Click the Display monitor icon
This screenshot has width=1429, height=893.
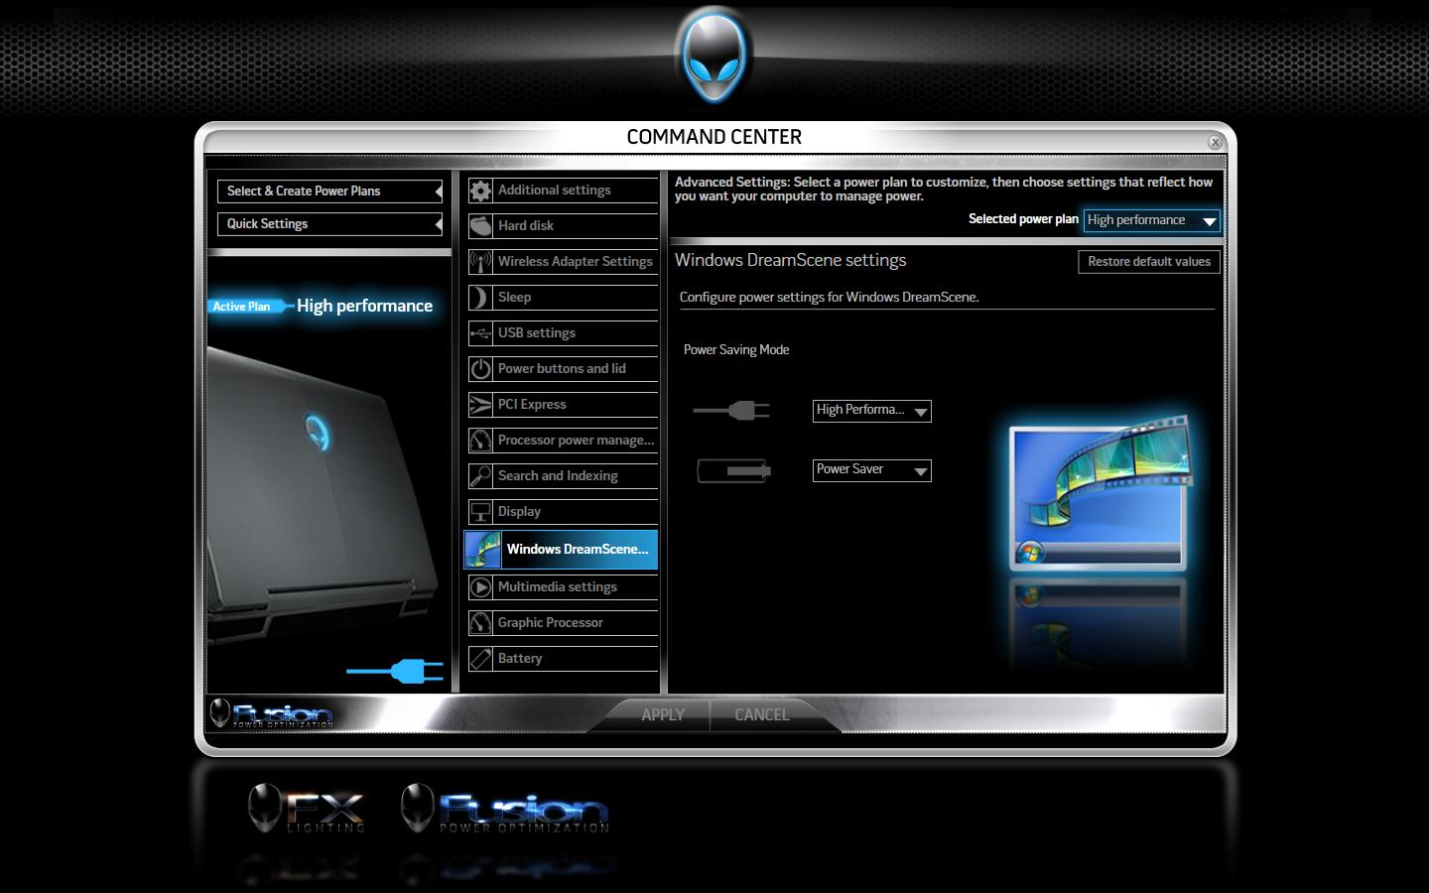pyautogui.click(x=480, y=512)
